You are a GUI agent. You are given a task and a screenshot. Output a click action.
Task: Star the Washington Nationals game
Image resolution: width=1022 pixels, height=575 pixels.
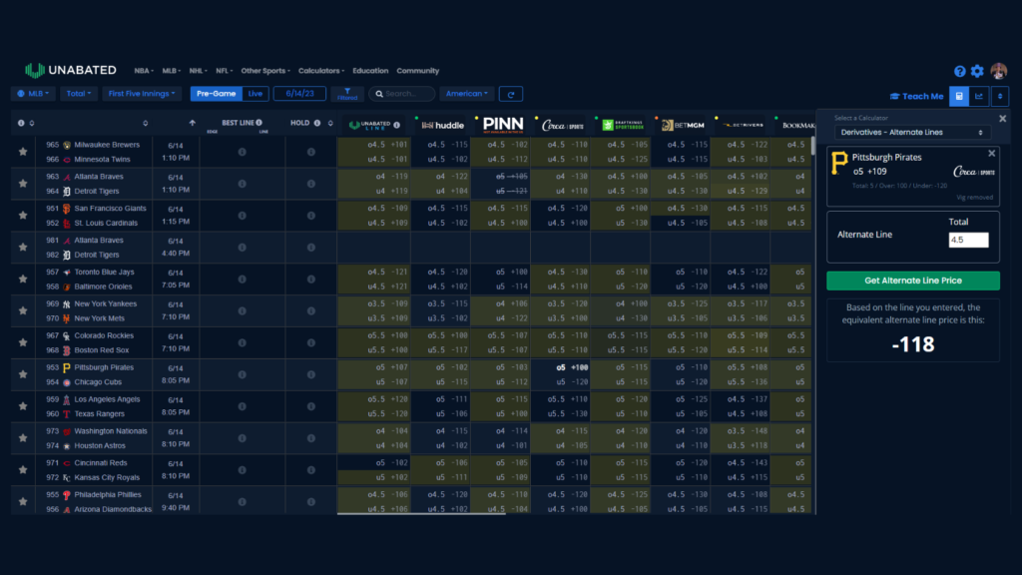[23, 438]
